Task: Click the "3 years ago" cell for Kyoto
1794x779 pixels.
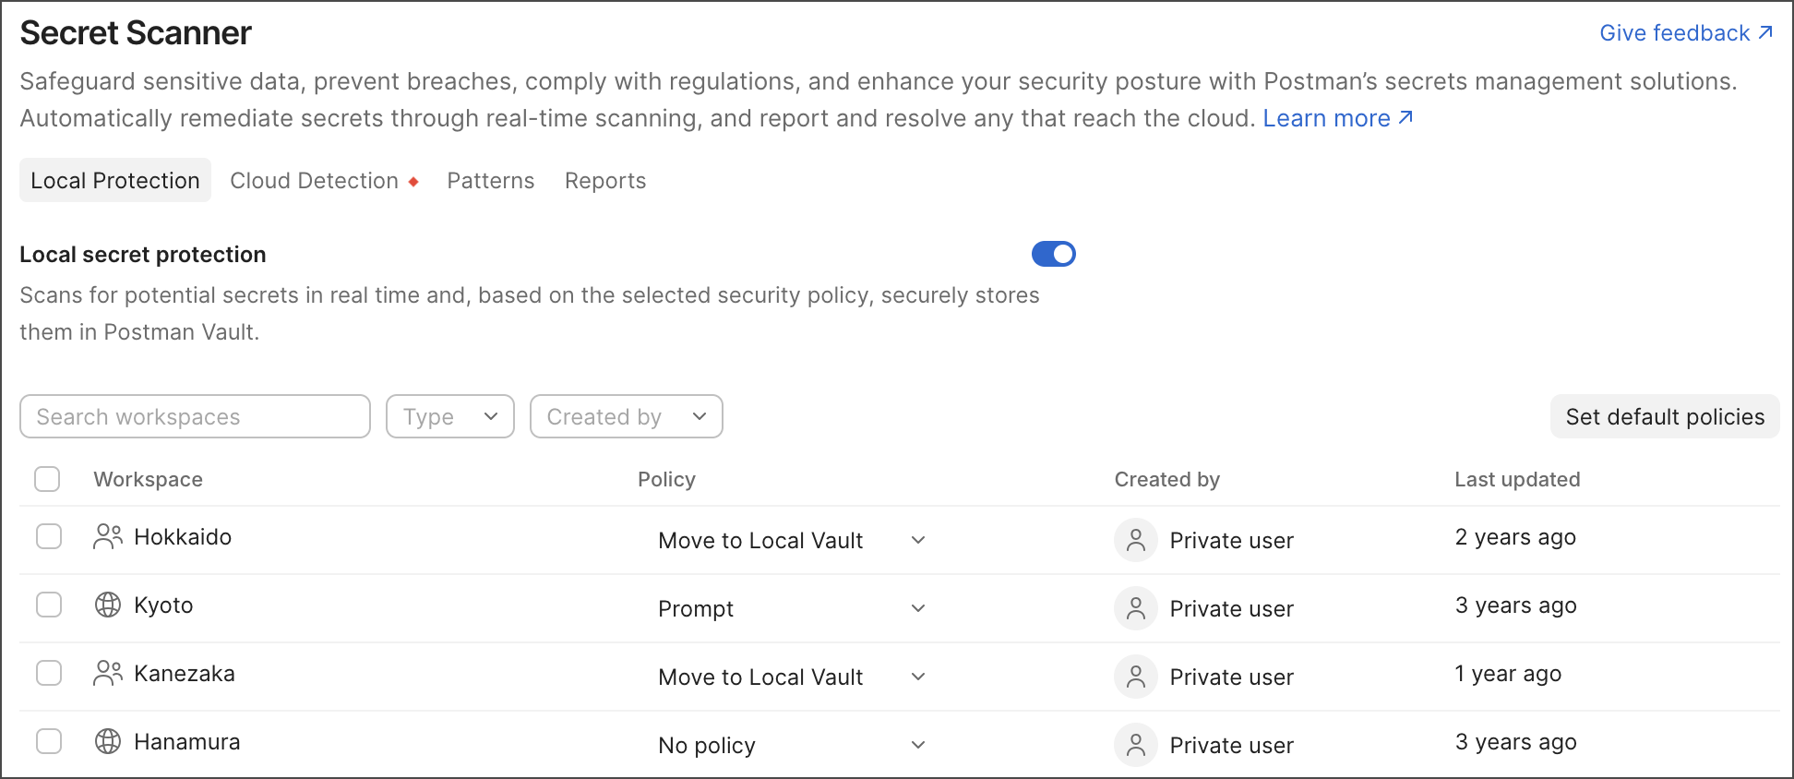Action: tap(1515, 605)
